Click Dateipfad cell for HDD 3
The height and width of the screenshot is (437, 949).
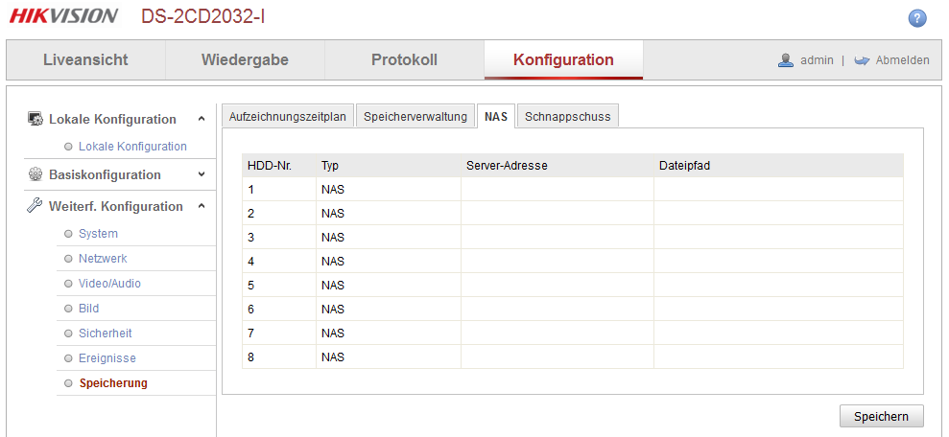pyautogui.click(x=778, y=237)
